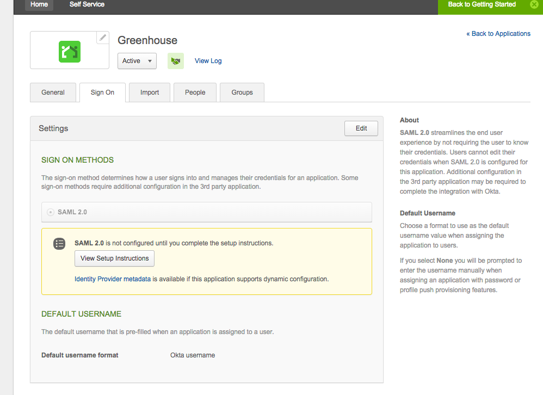
Task: Open Self Service in top navigation
Action: tap(87, 4)
